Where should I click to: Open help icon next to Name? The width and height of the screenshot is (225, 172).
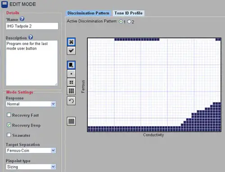(x=22, y=19)
